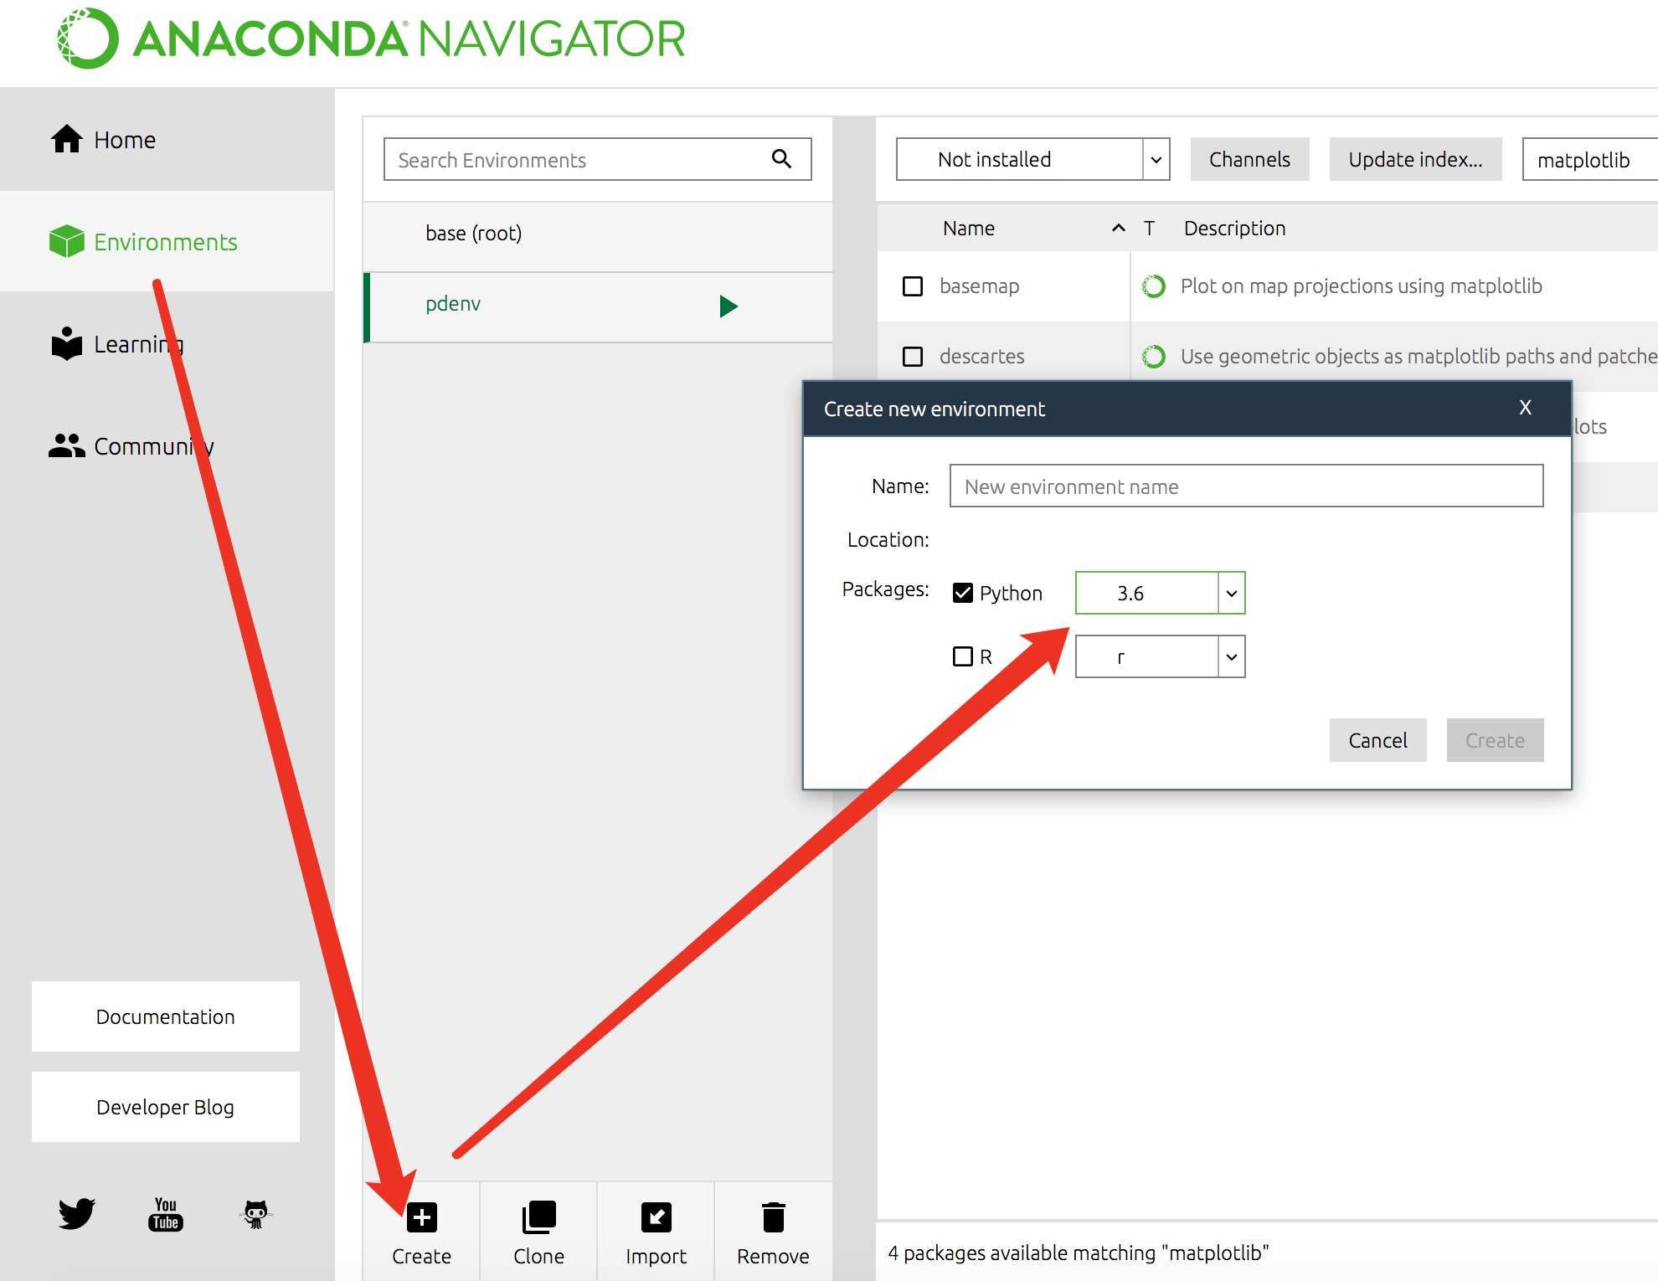Viewport: 1658px width, 1281px height.
Task: Click the New environment name field
Action: click(1246, 486)
